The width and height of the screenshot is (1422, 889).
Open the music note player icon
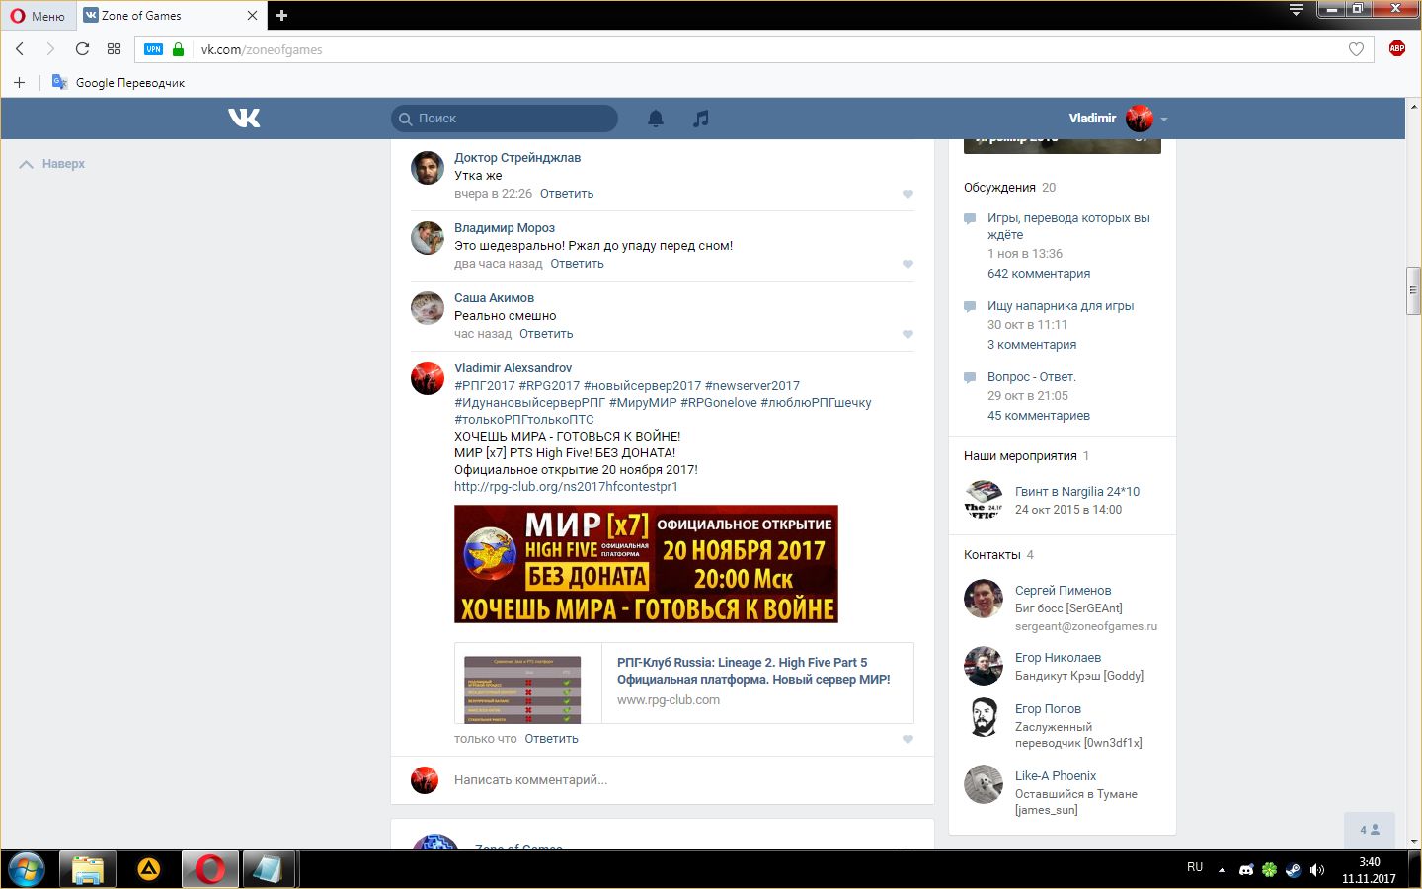point(701,119)
